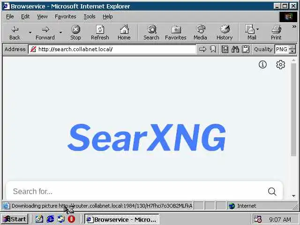Click the 9:07 AM taskbar clock
The width and height of the screenshot is (300, 225).
pyautogui.click(x=280, y=219)
